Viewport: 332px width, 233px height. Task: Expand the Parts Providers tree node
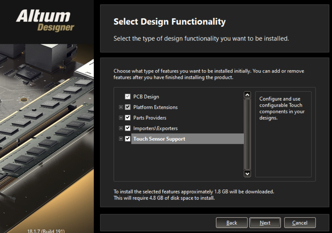pos(121,118)
